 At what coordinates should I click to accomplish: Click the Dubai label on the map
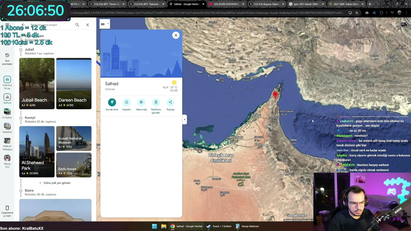(x=257, y=116)
